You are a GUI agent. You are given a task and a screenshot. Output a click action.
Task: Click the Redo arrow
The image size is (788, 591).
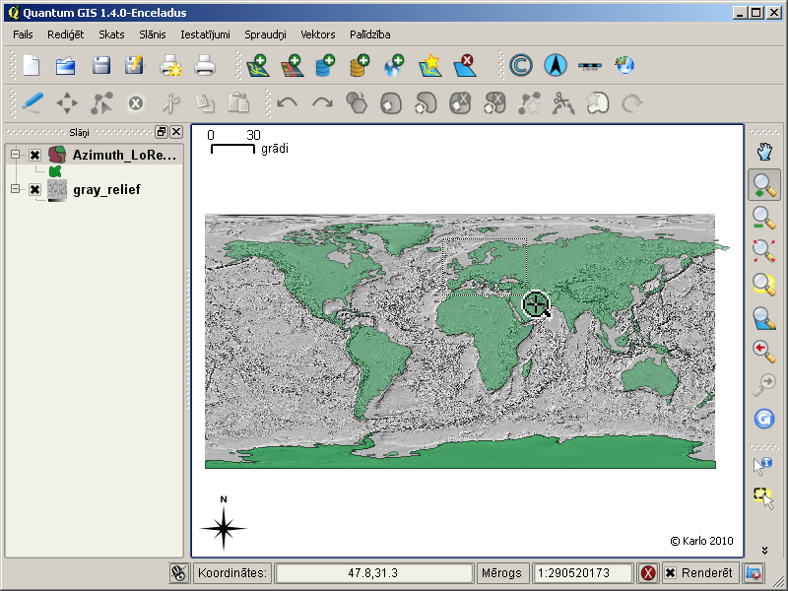tap(322, 103)
